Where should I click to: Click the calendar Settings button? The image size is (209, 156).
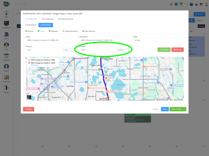[201, 26]
